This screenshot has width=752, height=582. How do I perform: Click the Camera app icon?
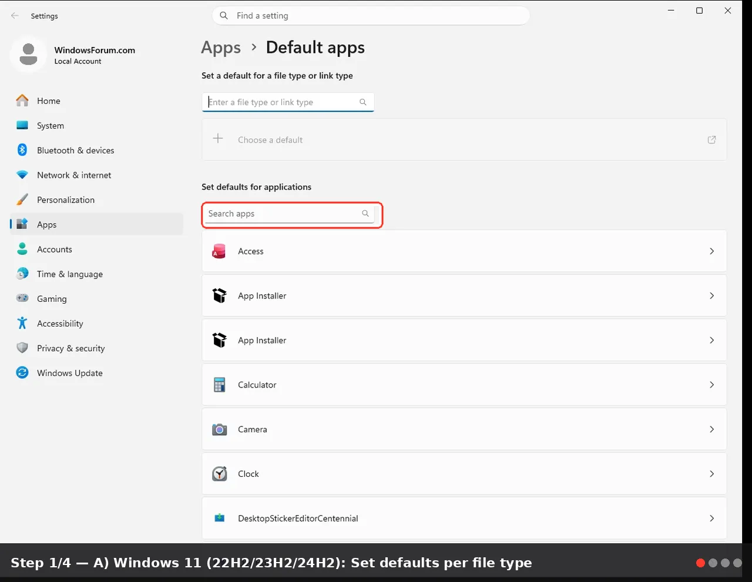tap(219, 429)
